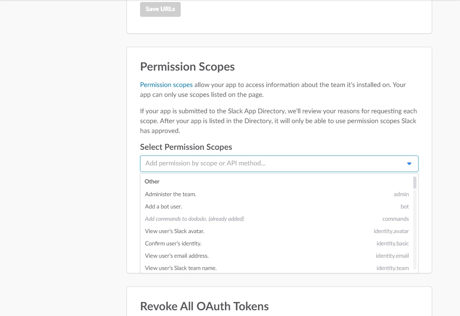
Task: Click the "Other" group header in list
Action: tap(152, 181)
